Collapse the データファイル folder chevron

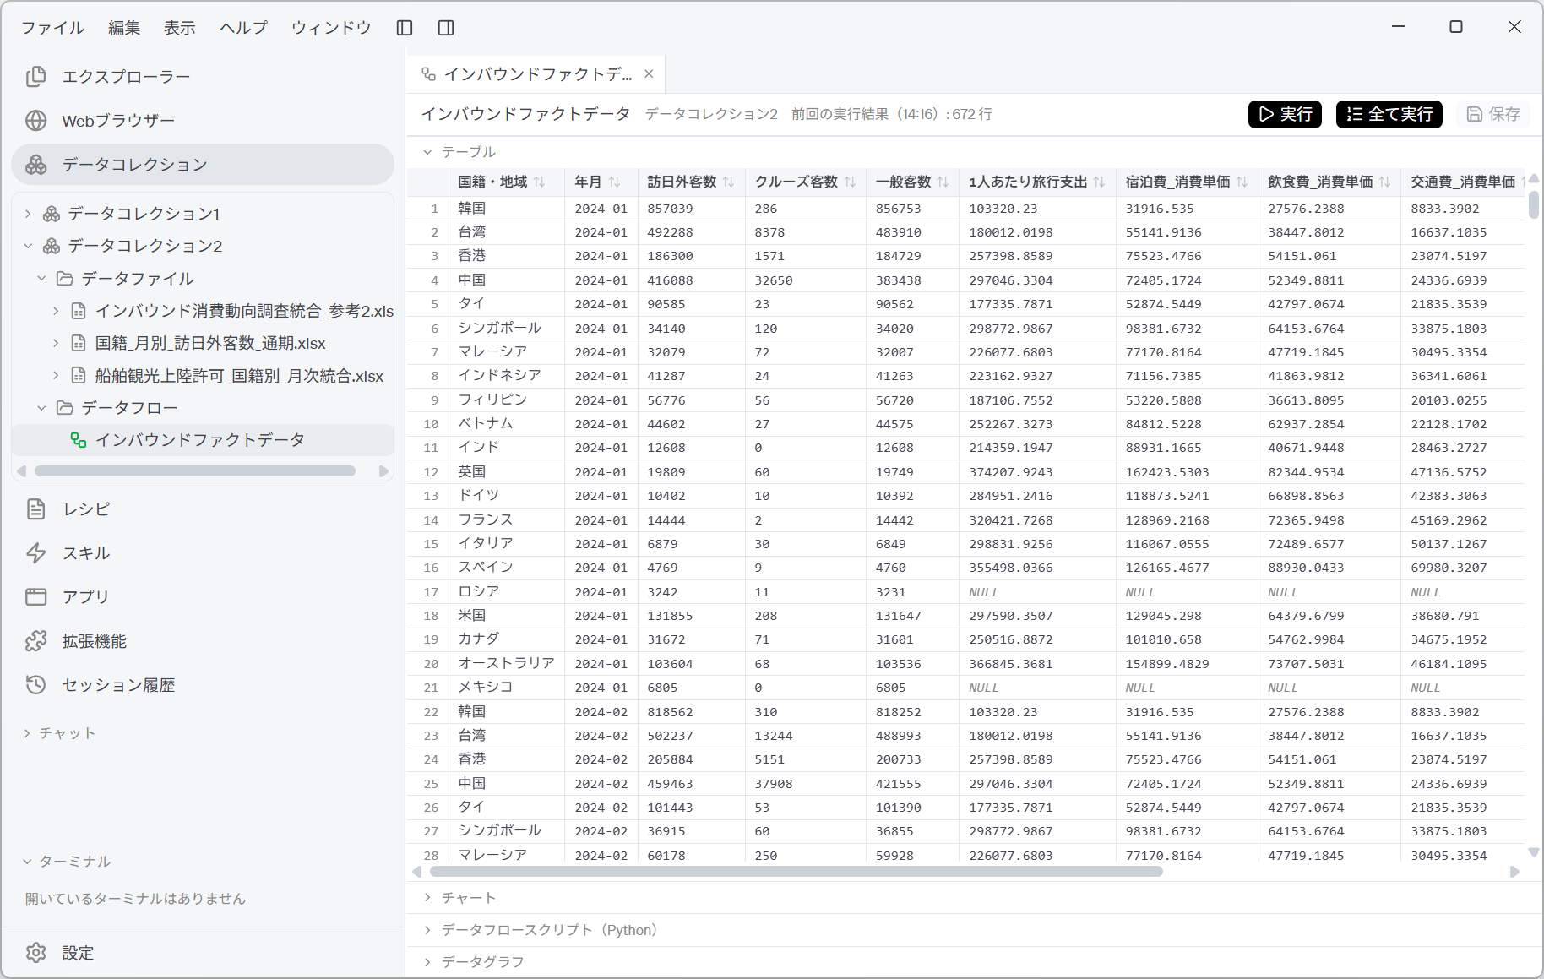(x=41, y=279)
